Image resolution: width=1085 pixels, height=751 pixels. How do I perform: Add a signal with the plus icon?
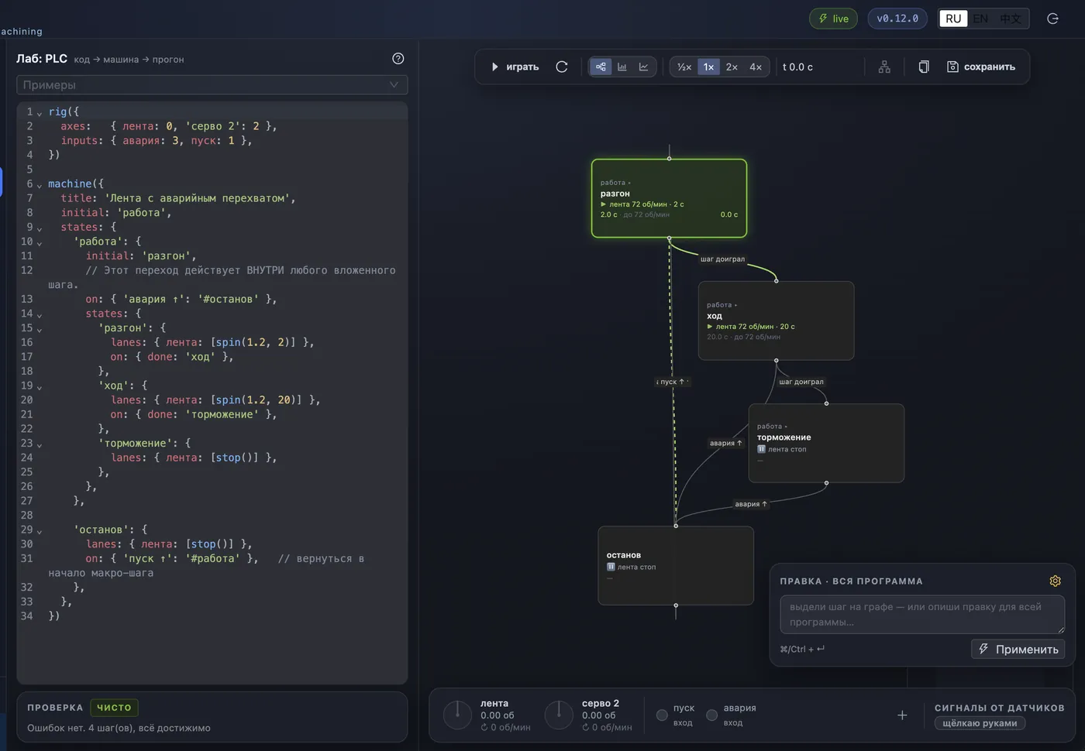902,715
